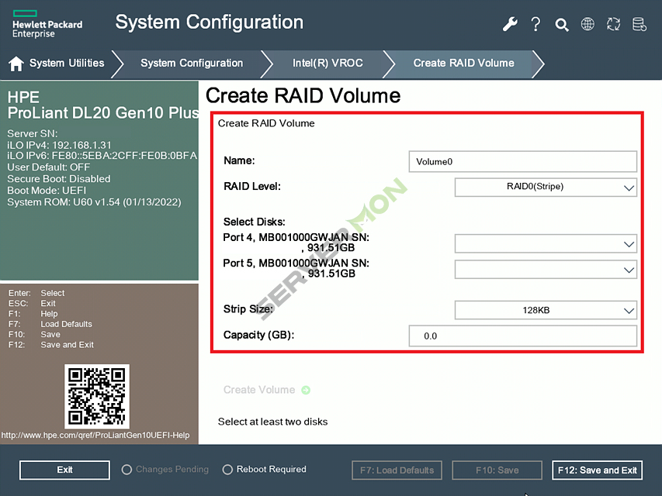Click the refresh arrows icon

(x=613, y=24)
